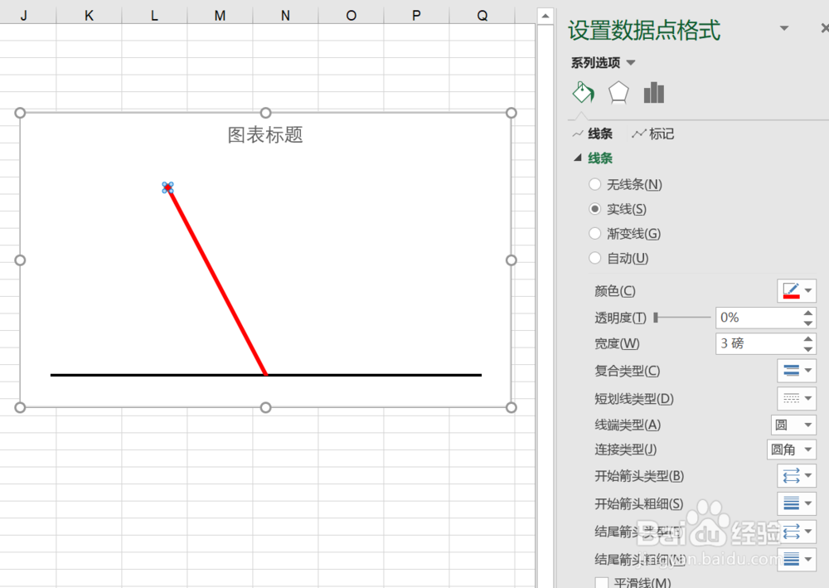
Task: Collapse the 线条 section
Action: pos(578,158)
